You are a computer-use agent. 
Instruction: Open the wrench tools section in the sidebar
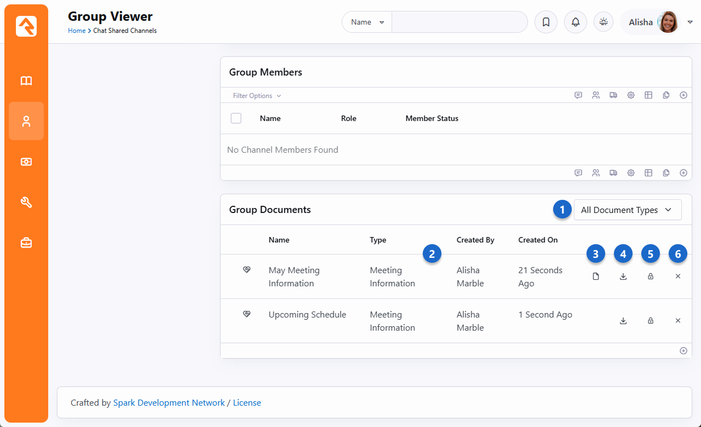click(26, 203)
